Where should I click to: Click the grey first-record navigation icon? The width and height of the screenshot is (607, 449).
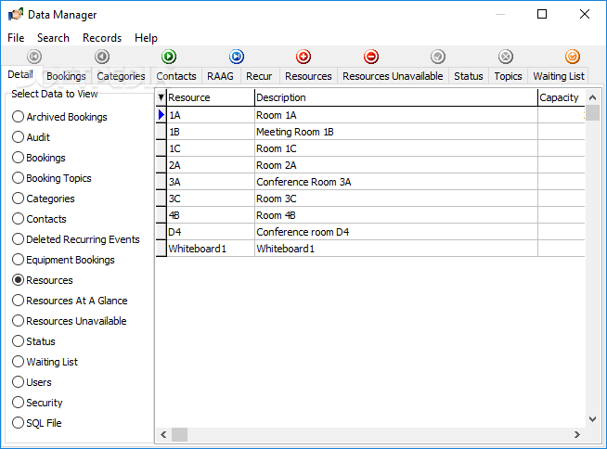34,57
